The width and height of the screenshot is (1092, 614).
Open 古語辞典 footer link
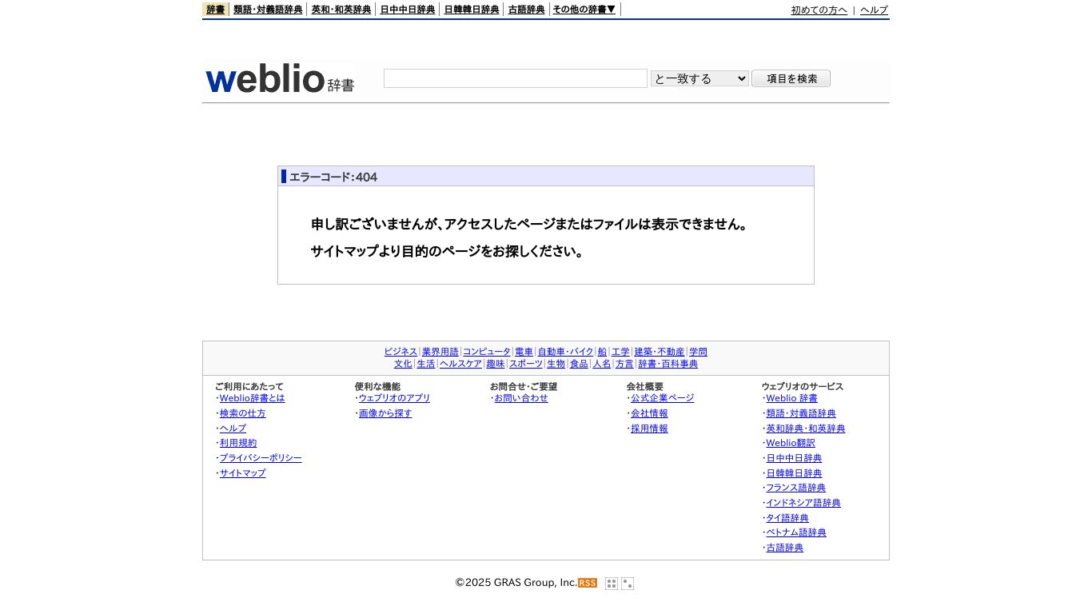785,548
